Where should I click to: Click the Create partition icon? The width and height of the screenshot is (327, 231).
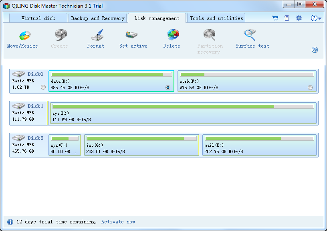[61, 35]
